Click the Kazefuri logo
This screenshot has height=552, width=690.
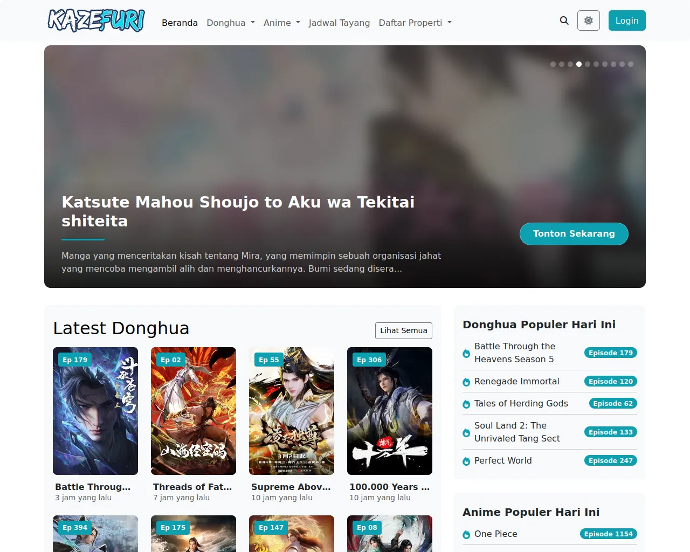(96, 20)
